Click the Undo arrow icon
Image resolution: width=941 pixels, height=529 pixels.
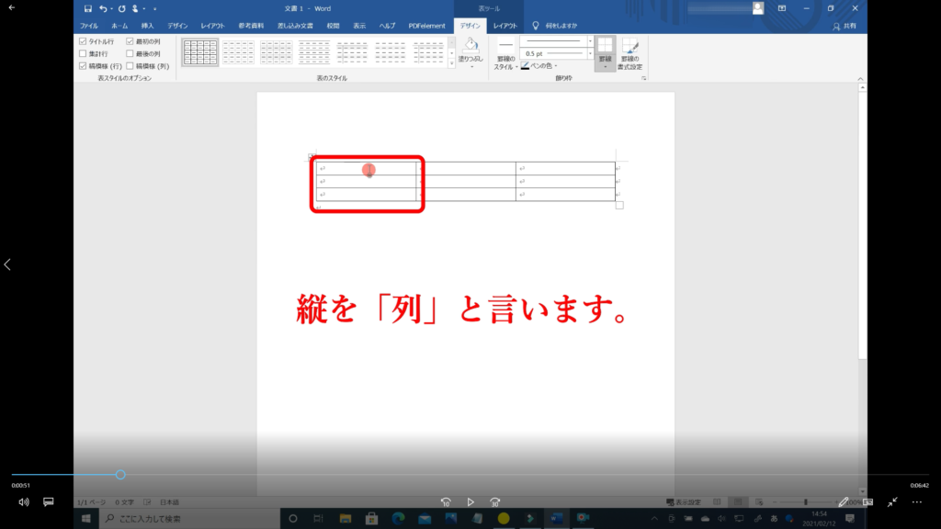pos(103,8)
